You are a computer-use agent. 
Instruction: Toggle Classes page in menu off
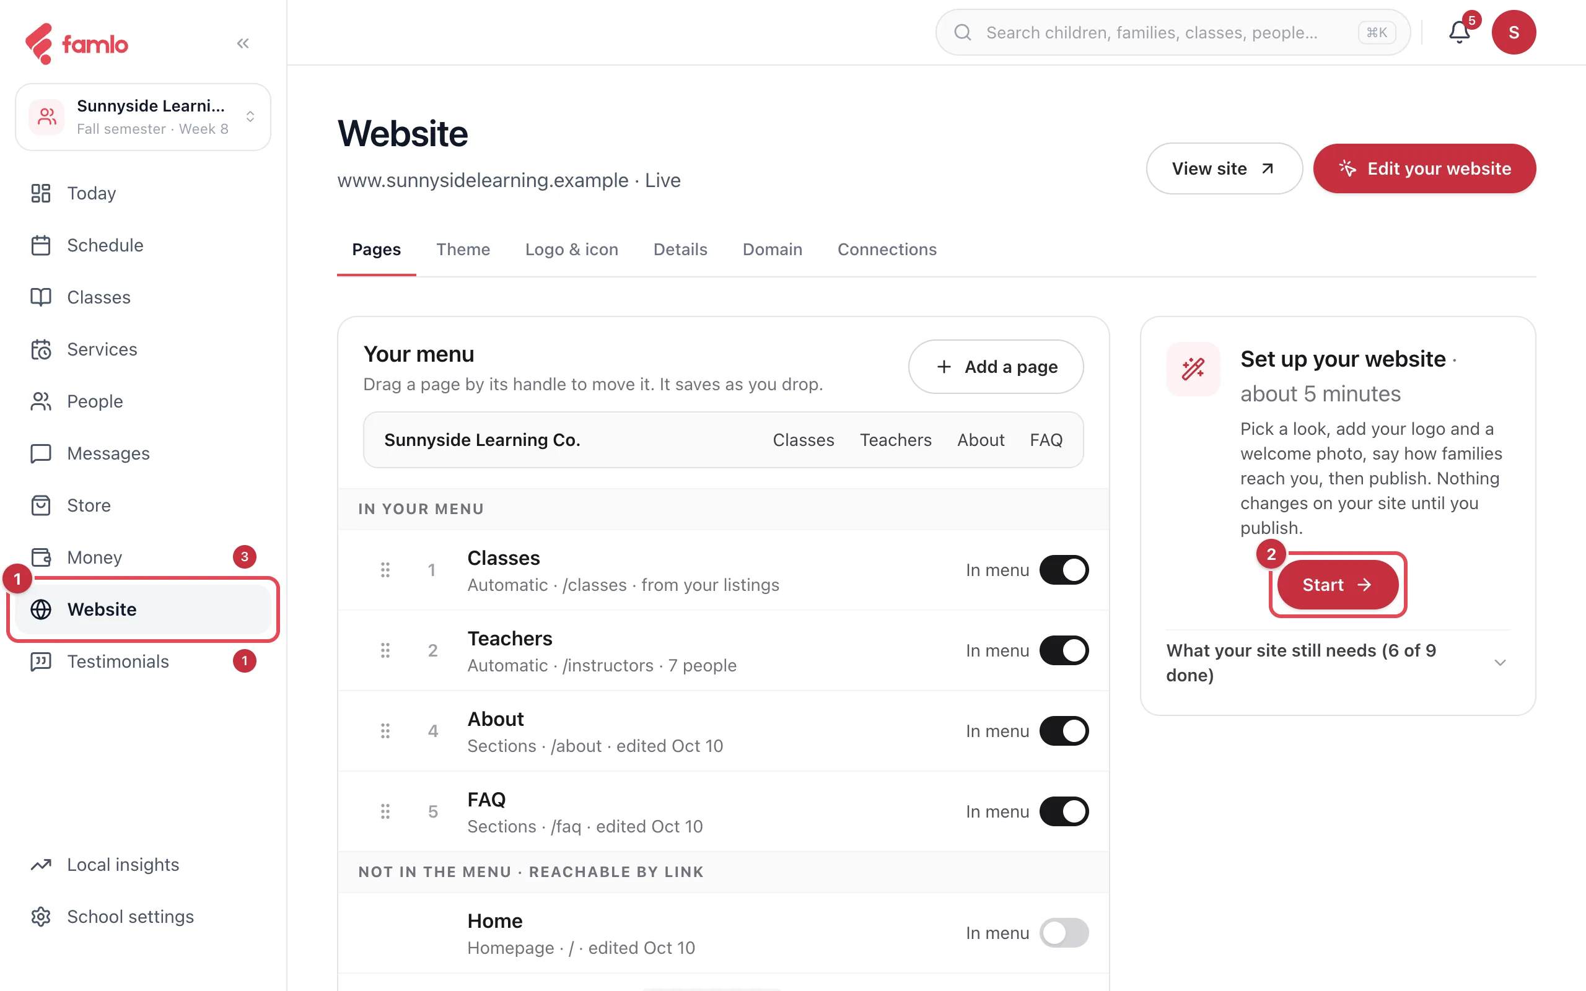tap(1064, 570)
